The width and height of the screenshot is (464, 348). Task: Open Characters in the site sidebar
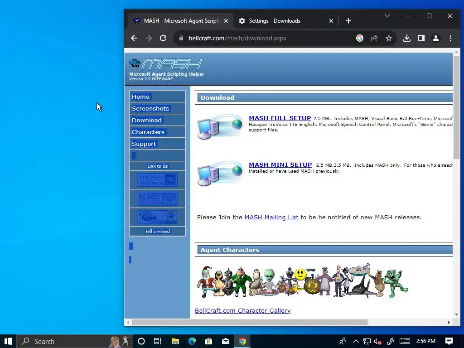[x=148, y=132]
